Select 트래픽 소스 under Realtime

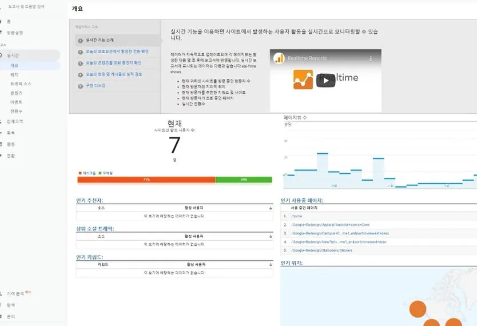(21, 84)
